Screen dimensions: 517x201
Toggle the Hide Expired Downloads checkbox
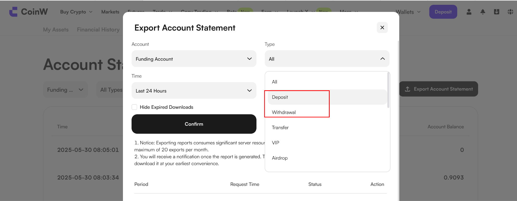(134, 107)
